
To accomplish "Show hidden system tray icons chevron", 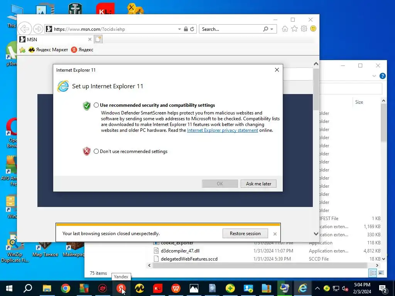I will 317,288.
